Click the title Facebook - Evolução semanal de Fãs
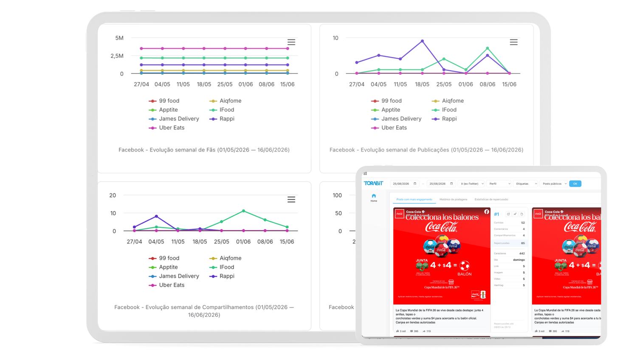This screenshot has height=358, width=637. (x=204, y=150)
